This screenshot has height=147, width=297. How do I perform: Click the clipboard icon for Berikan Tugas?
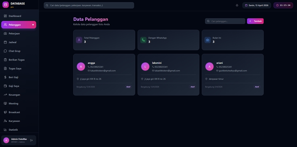[x=5, y=60]
